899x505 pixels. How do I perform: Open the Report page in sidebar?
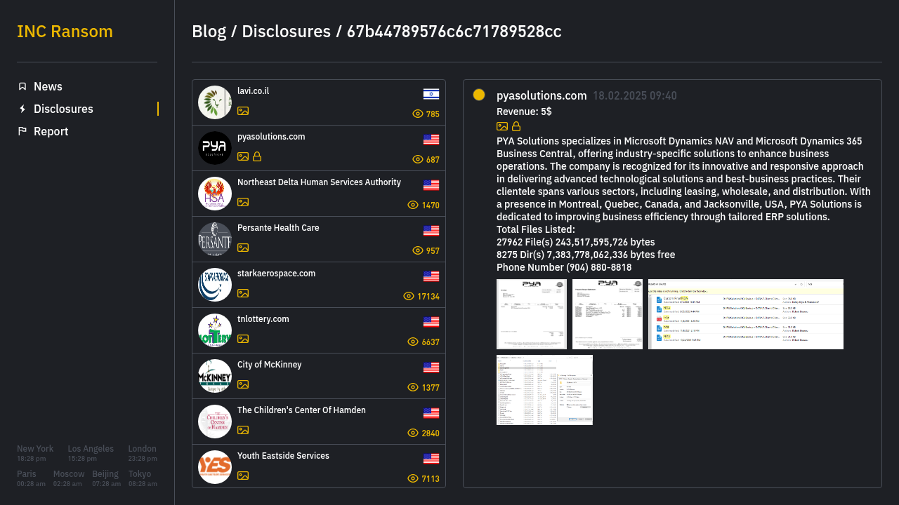(51, 131)
